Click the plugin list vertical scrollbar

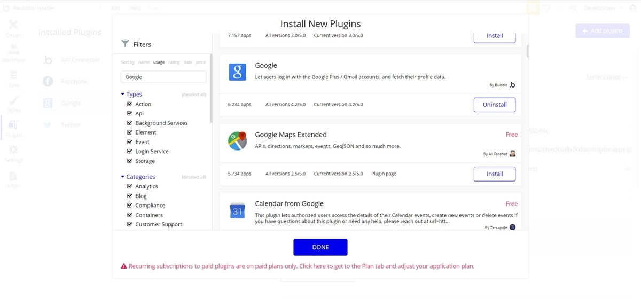[528, 51]
